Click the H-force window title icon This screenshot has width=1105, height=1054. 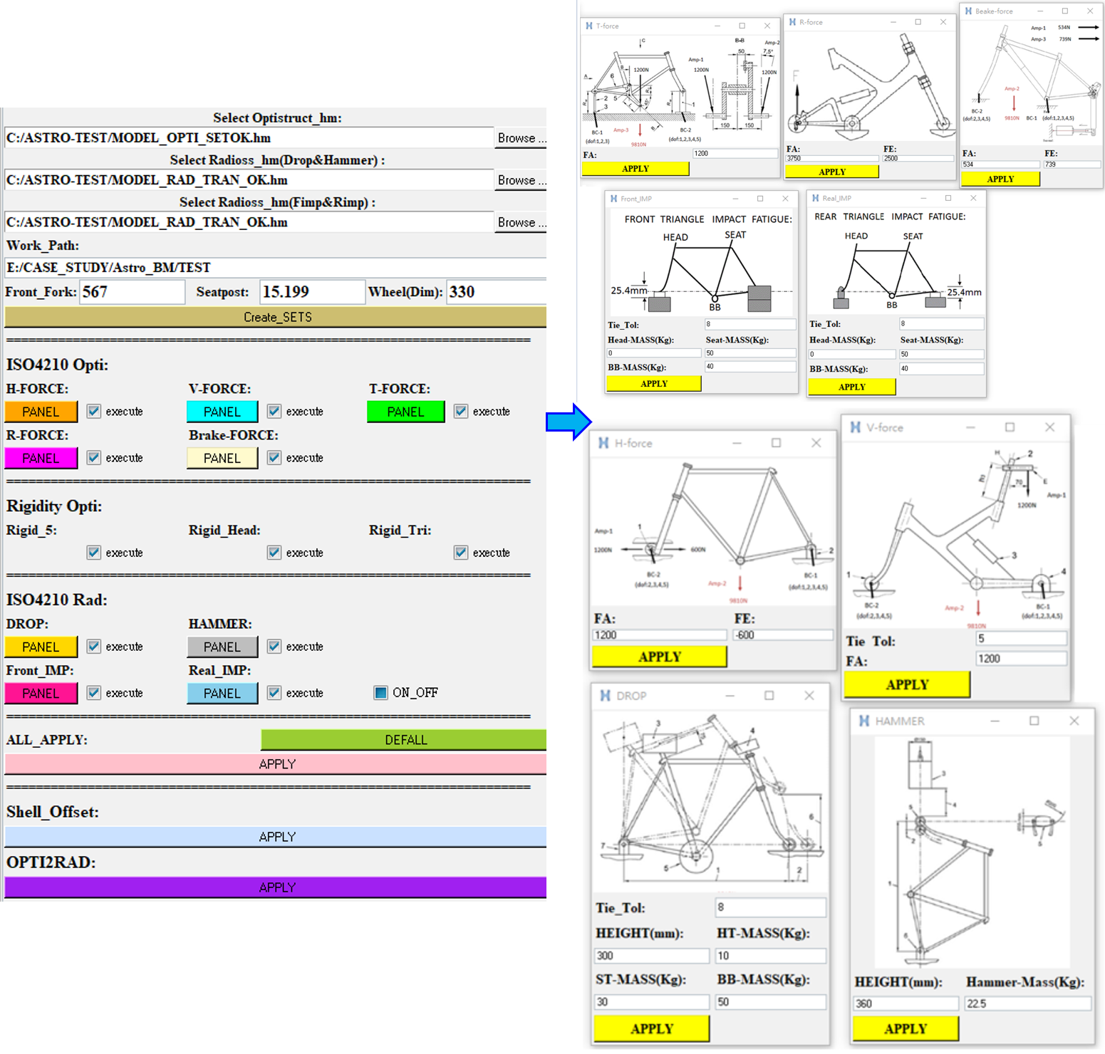coord(603,443)
